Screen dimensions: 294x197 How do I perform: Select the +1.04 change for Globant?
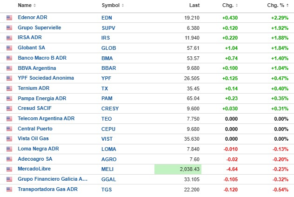pyautogui.click(x=231, y=48)
